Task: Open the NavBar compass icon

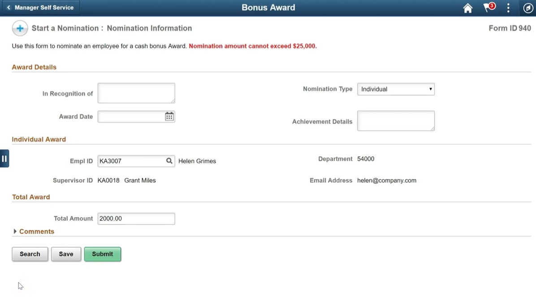Action: (x=527, y=8)
